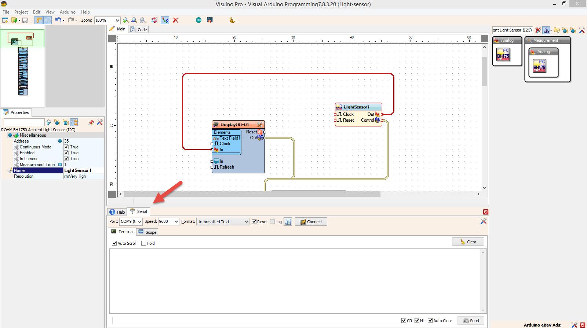Open the Speed baud rate dropdown
The image size is (587, 328).
[x=176, y=222]
